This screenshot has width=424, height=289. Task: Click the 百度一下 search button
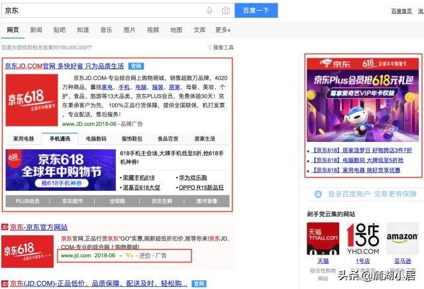pos(256,11)
